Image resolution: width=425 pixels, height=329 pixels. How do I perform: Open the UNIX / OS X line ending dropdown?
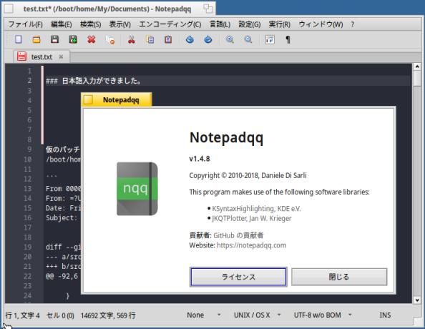258,315
